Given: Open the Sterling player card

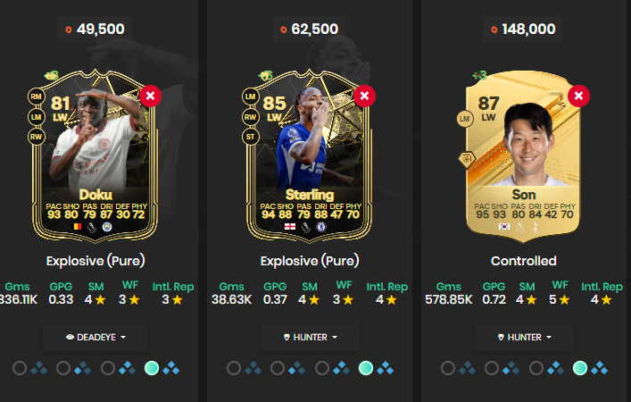Looking at the screenshot, I should click(x=309, y=156).
